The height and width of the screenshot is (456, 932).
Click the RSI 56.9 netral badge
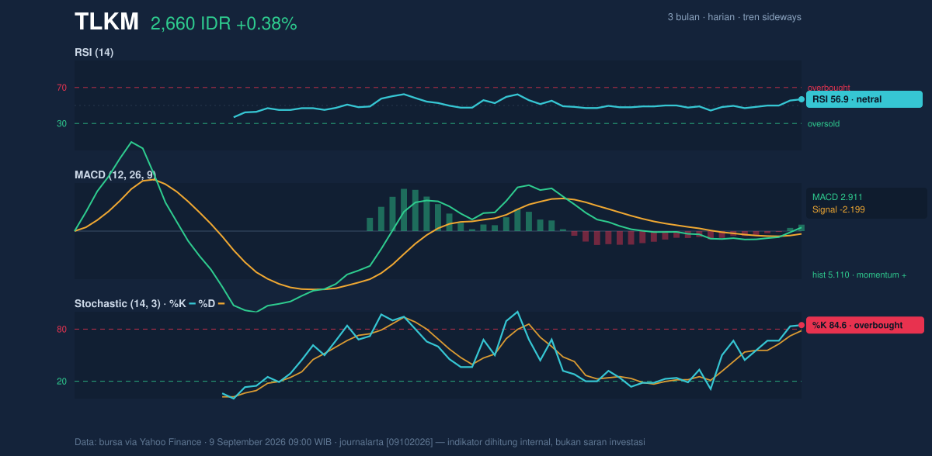(864, 99)
